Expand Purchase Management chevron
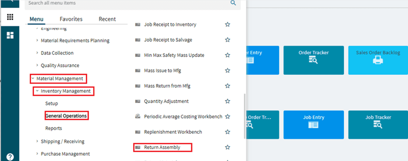The width and height of the screenshot is (408, 161). click(x=37, y=154)
